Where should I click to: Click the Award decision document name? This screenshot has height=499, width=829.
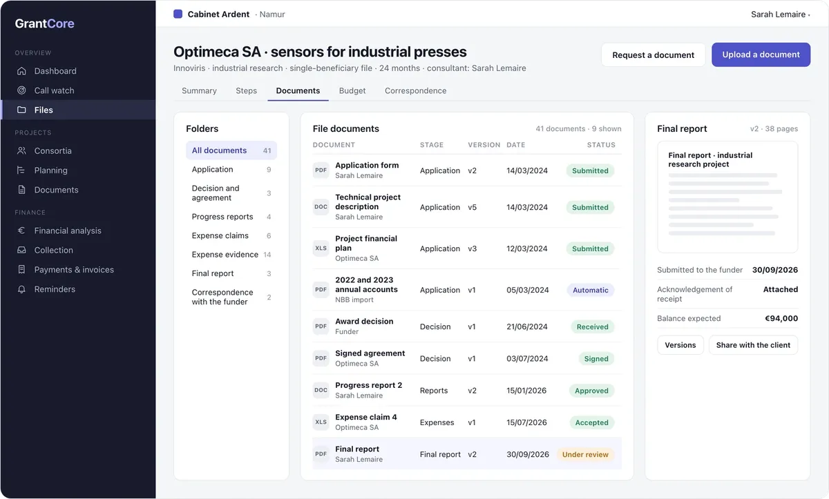[x=364, y=322]
